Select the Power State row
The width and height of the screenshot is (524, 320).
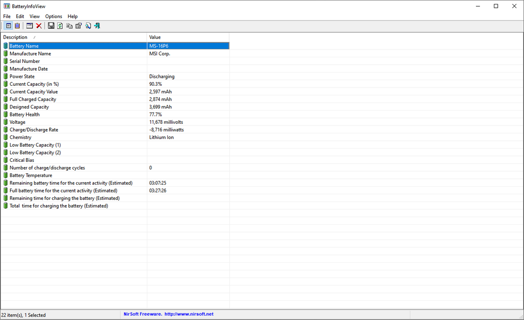tap(115, 77)
